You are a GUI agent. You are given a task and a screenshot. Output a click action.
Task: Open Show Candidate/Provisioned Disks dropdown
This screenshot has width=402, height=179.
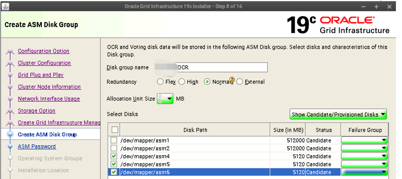[338, 114]
